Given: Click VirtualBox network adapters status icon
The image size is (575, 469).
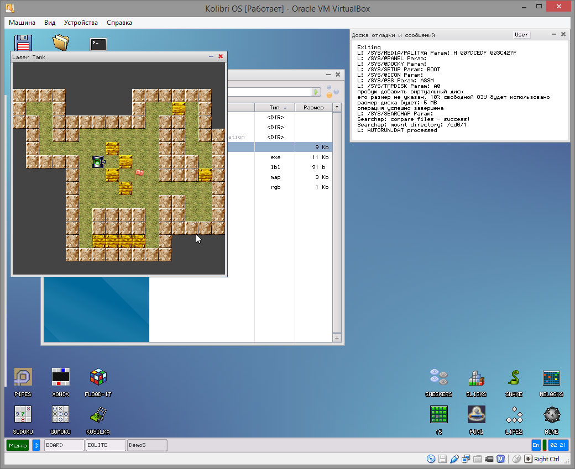Looking at the screenshot, I should click(466, 459).
